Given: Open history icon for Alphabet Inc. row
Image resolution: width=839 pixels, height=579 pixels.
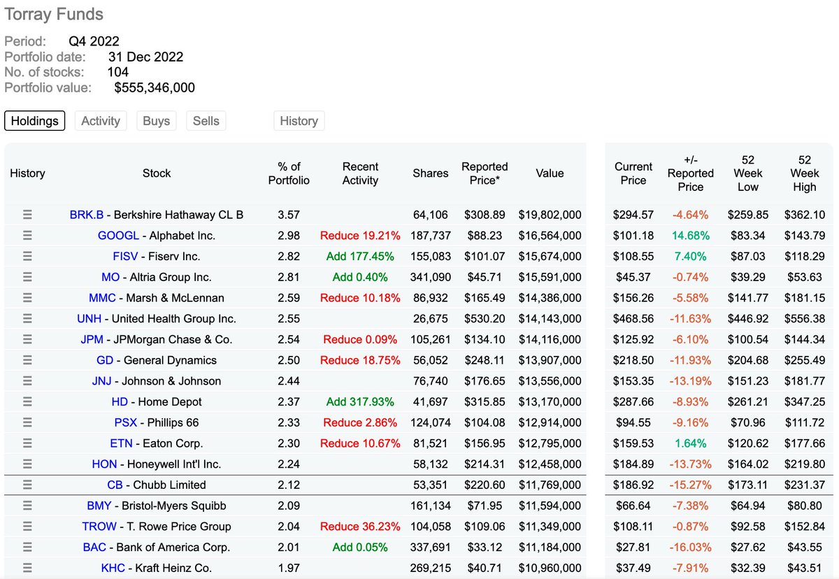Looking at the screenshot, I should click(27, 236).
